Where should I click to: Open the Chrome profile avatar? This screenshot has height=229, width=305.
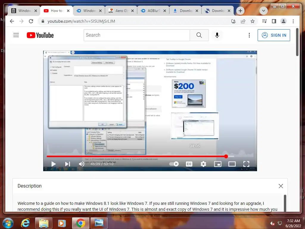(284, 21)
